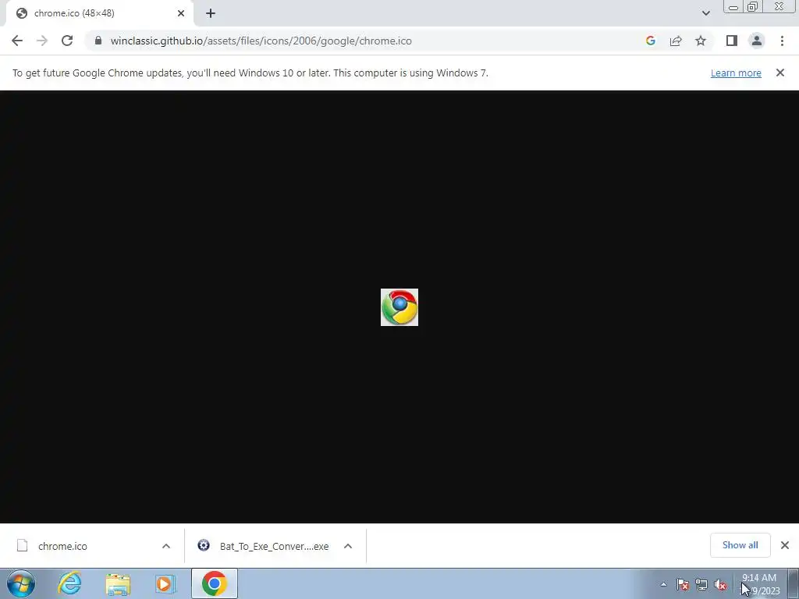
Task: Click the Show desktop strip beside the clock
Action: click(794, 583)
